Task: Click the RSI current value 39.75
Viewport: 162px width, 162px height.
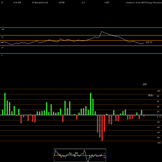Action: pyautogui.click(x=149, y=42)
